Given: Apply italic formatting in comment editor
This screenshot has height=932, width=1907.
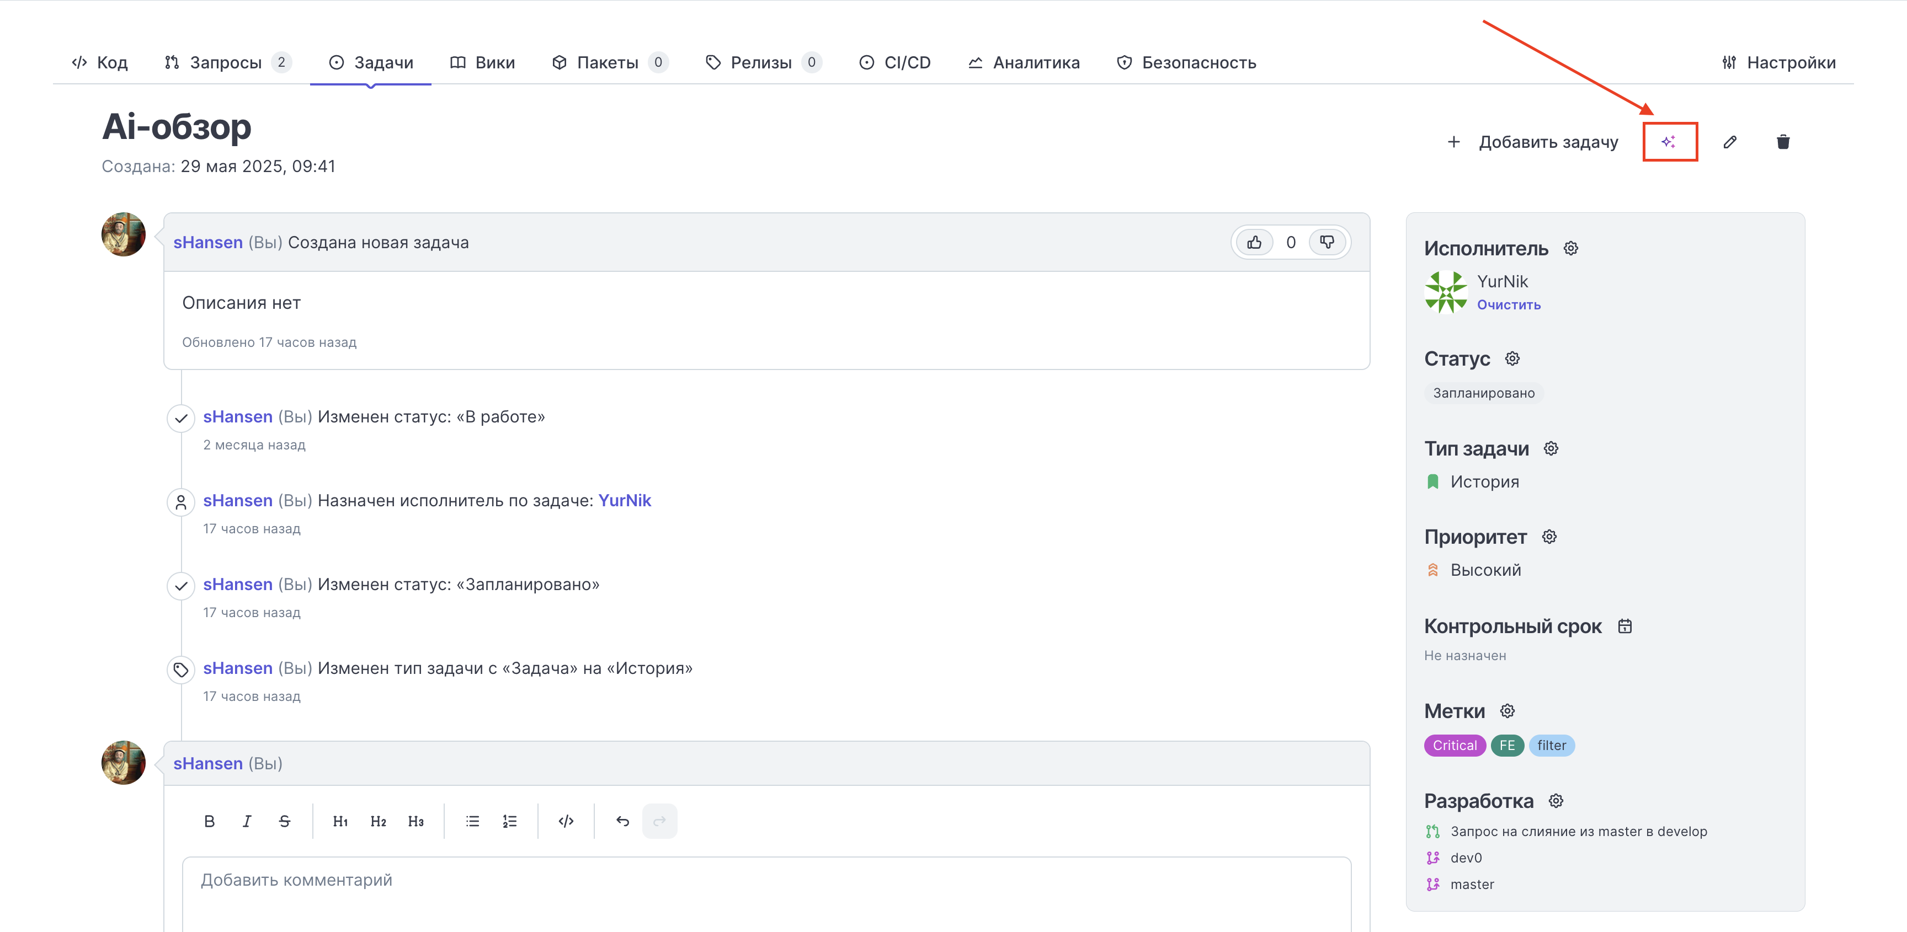Looking at the screenshot, I should (247, 821).
